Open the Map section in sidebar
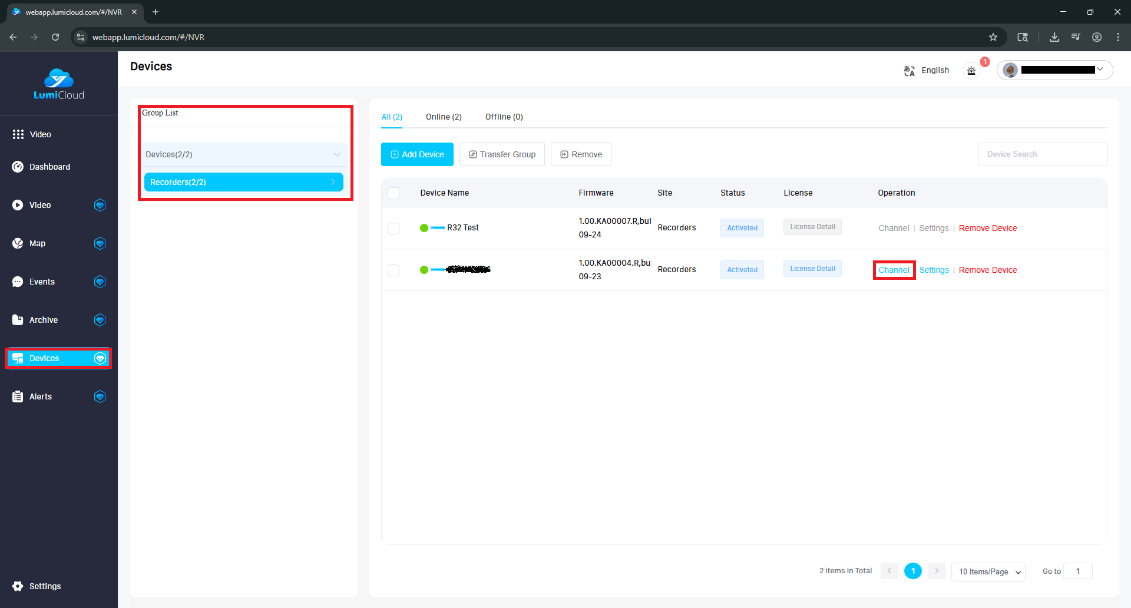Screen dimensions: 1131x608 tap(37, 243)
